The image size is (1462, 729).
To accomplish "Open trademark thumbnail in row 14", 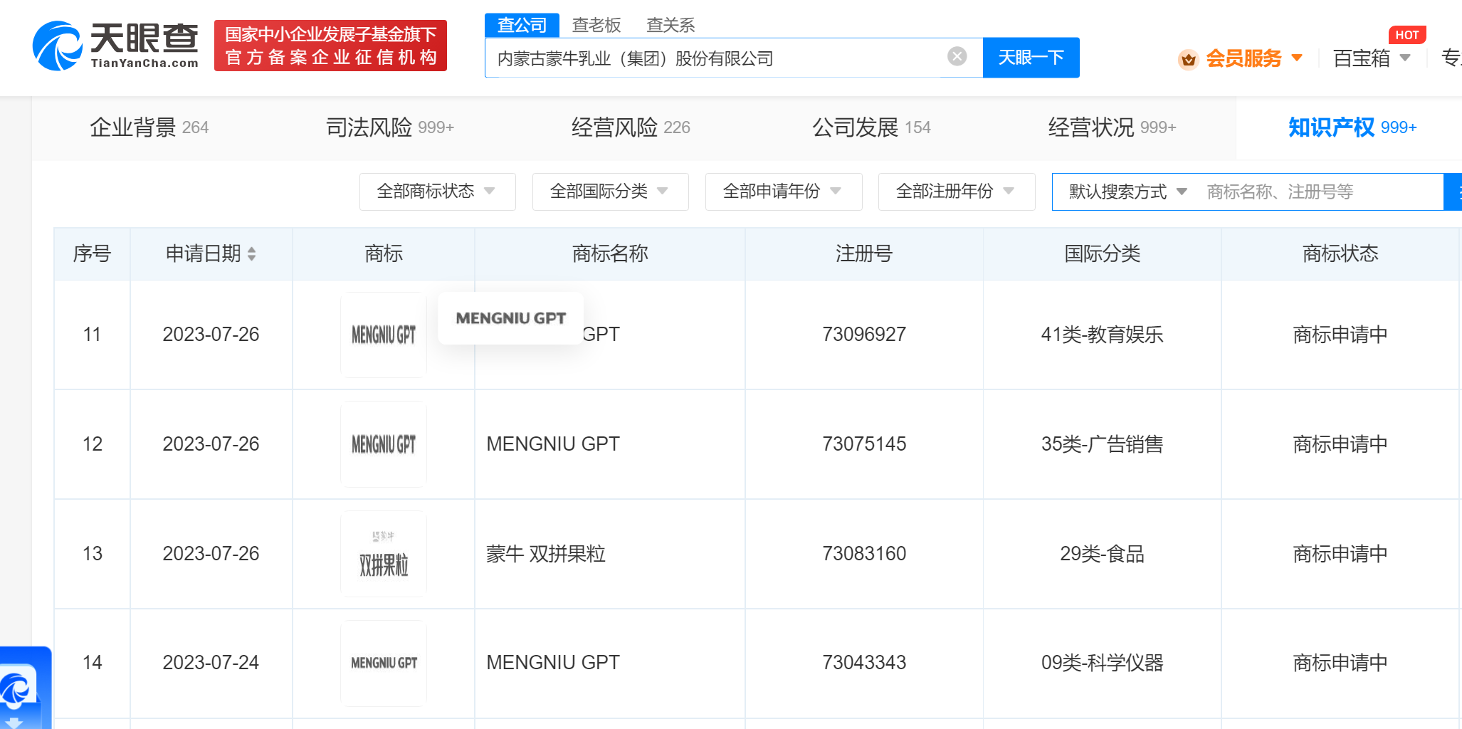I will click(384, 663).
